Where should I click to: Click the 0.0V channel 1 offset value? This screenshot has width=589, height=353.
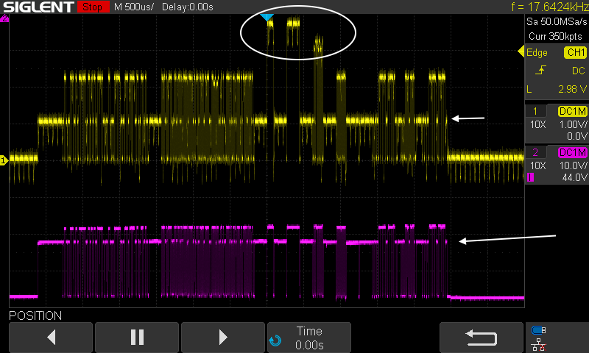[577, 136]
